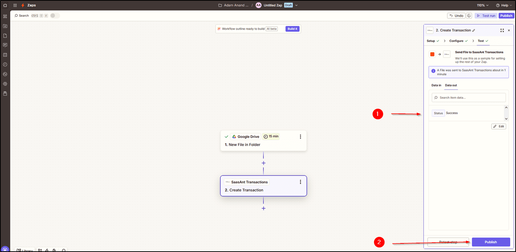Open the calendar icon in left sidebar
The width and height of the screenshot is (516, 252).
click(5, 55)
